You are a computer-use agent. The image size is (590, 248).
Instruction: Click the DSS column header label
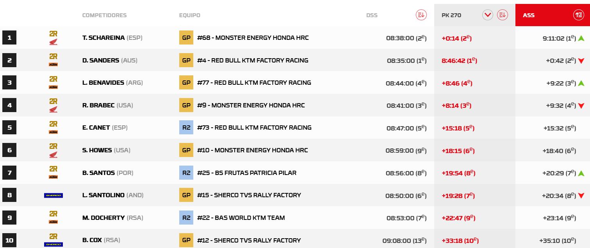(x=372, y=15)
